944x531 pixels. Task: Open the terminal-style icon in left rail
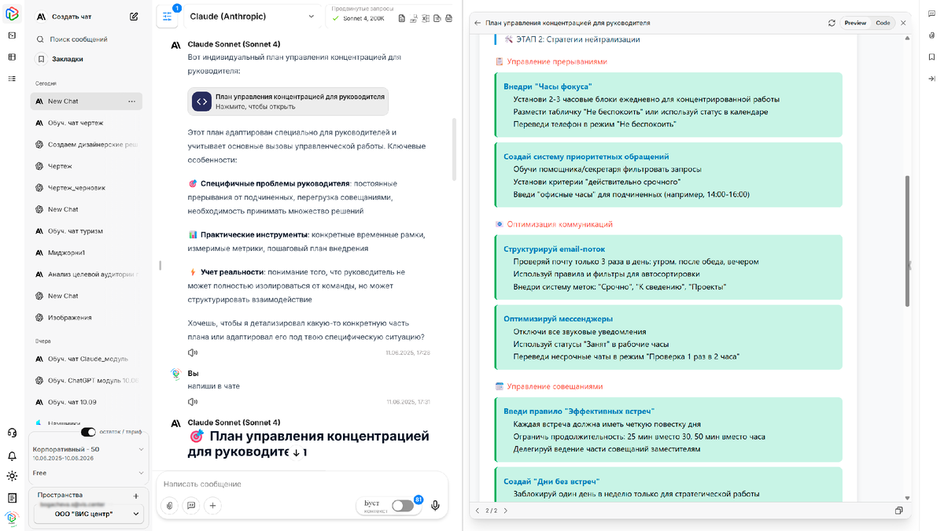(x=12, y=35)
